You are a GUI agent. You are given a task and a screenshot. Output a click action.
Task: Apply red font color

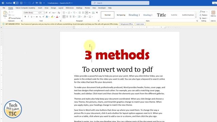(57, 17)
